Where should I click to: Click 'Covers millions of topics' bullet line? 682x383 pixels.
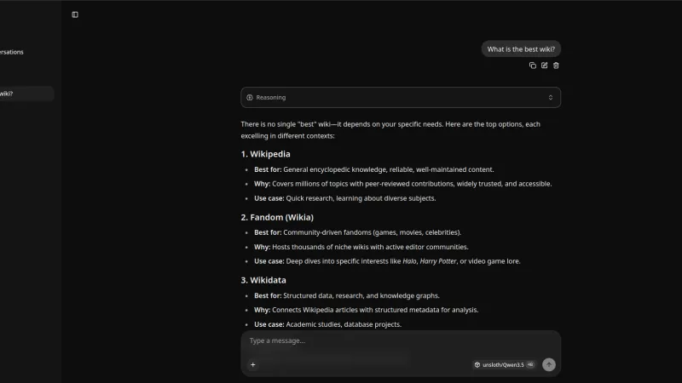point(402,184)
